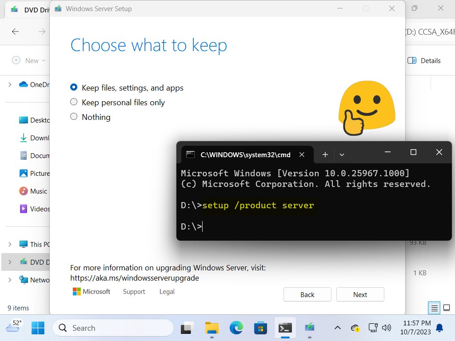Viewport: 455px width, 341px height.
Task: Open new tab in Command Prompt
Action: coord(325,155)
